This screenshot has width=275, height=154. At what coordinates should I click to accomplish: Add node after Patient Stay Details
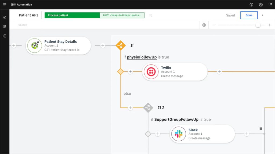click(103, 45)
